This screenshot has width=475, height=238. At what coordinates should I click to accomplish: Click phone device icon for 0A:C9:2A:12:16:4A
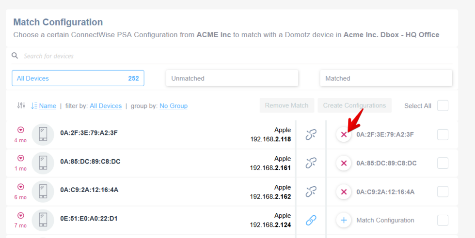pyautogui.click(x=43, y=192)
